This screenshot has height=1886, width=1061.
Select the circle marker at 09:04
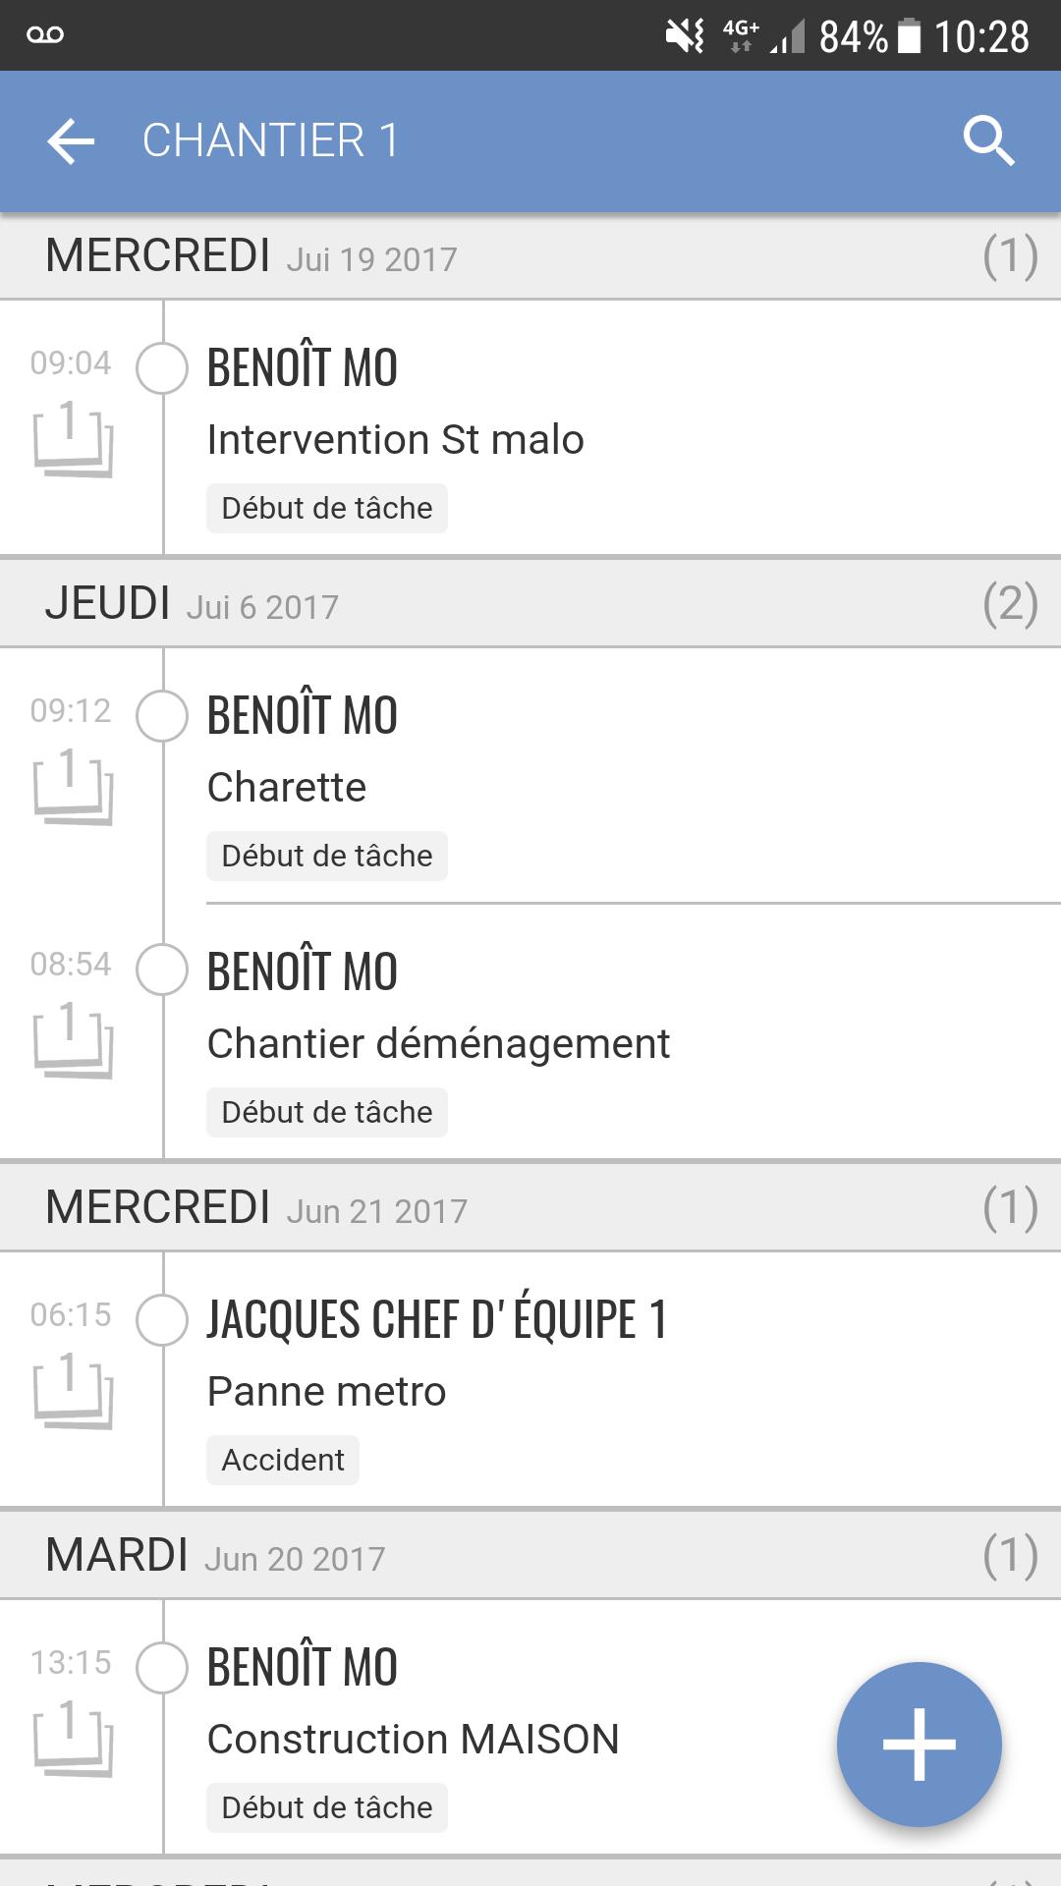click(x=162, y=368)
